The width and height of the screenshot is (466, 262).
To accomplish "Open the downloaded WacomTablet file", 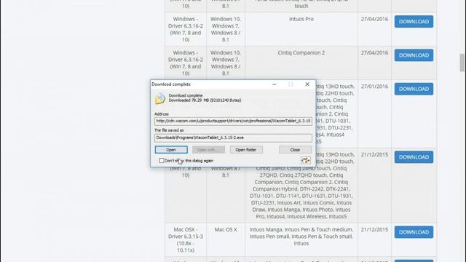I will pyautogui.click(x=171, y=150).
